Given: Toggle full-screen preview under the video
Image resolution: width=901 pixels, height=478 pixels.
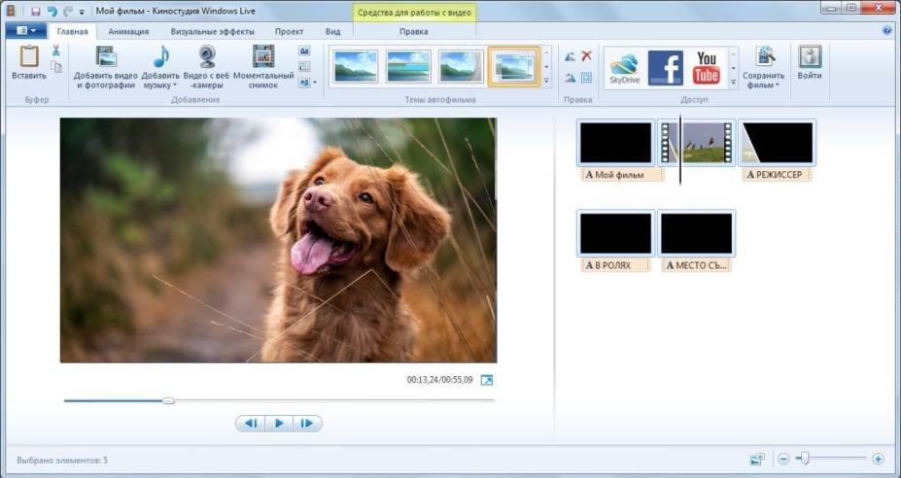Looking at the screenshot, I should (x=487, y=380).
